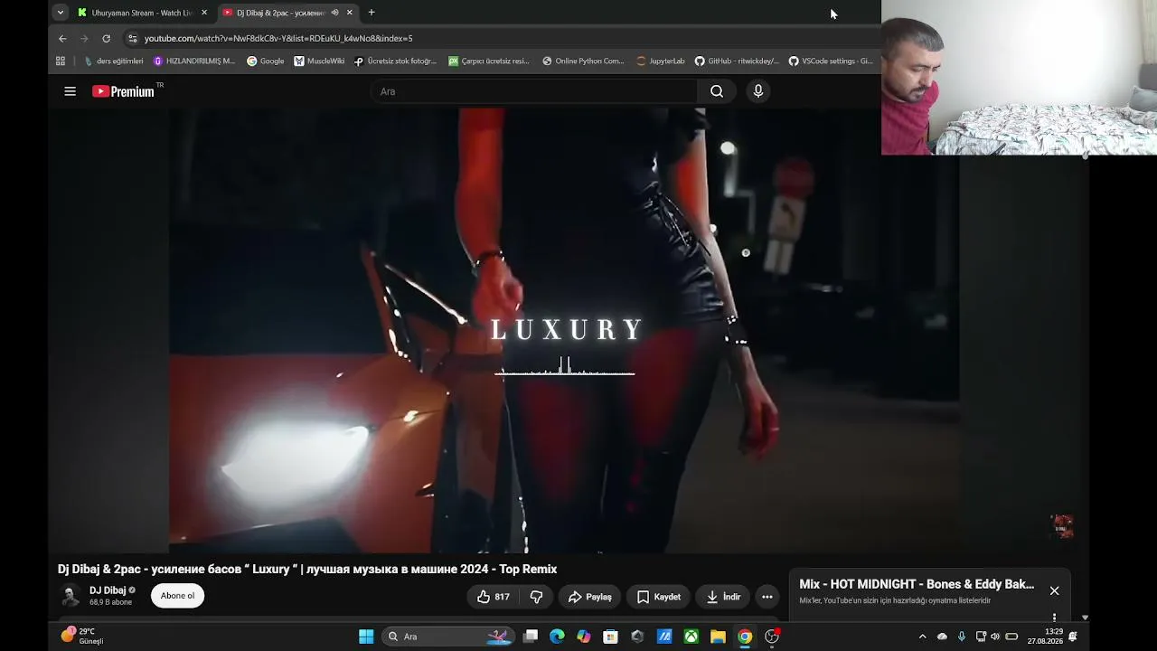The height and width of the screenshot is (651, 1157).
Task: Click the video title text
Action: (x=307, y=569)
